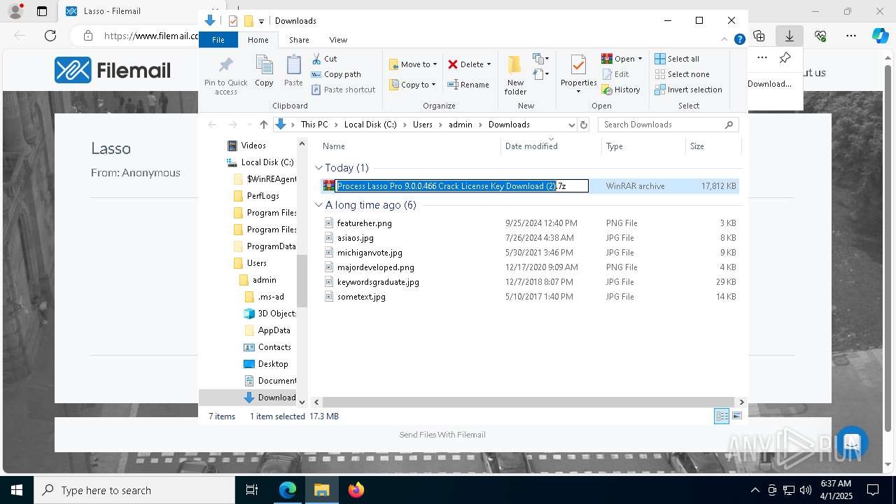
Task: Switch to the Home ribbon tab
Action: 258,40
